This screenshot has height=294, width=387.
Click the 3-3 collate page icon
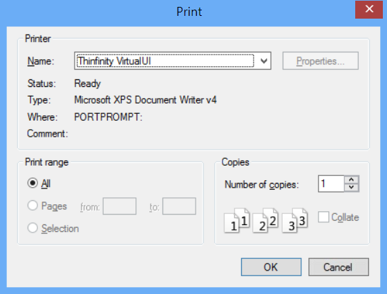tap(294, 221)
